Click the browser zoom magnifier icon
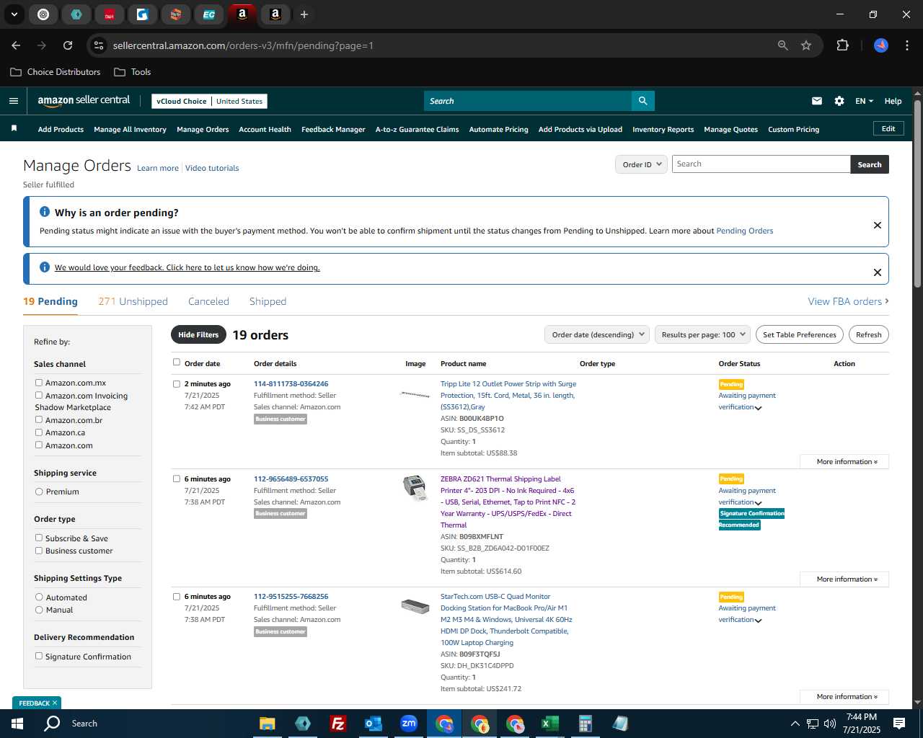923x738 pixels. point(783,45)
